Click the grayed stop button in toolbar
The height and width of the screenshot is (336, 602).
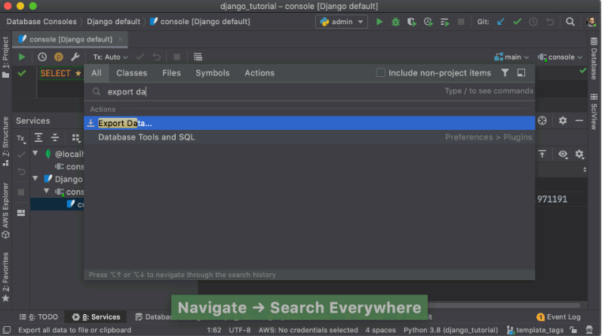pos(461,22)
